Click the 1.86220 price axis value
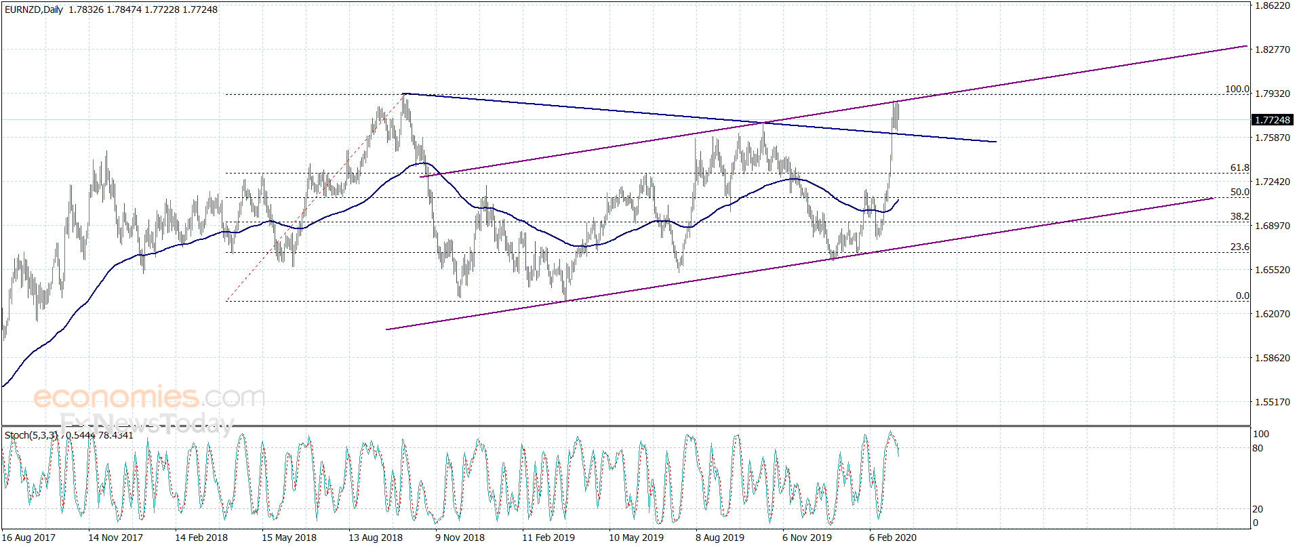The image size is (1299, 547). point(1273,5)
